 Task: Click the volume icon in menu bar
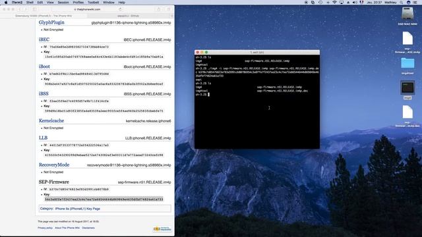click(x=355, y=3)
